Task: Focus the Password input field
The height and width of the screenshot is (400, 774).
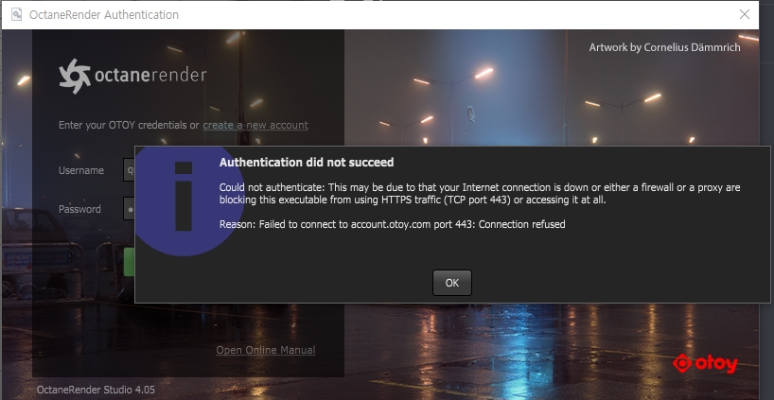Action: click(x=129, y=209)
